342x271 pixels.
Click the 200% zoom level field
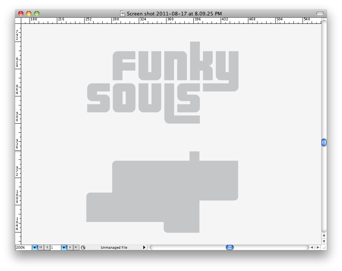24,247
